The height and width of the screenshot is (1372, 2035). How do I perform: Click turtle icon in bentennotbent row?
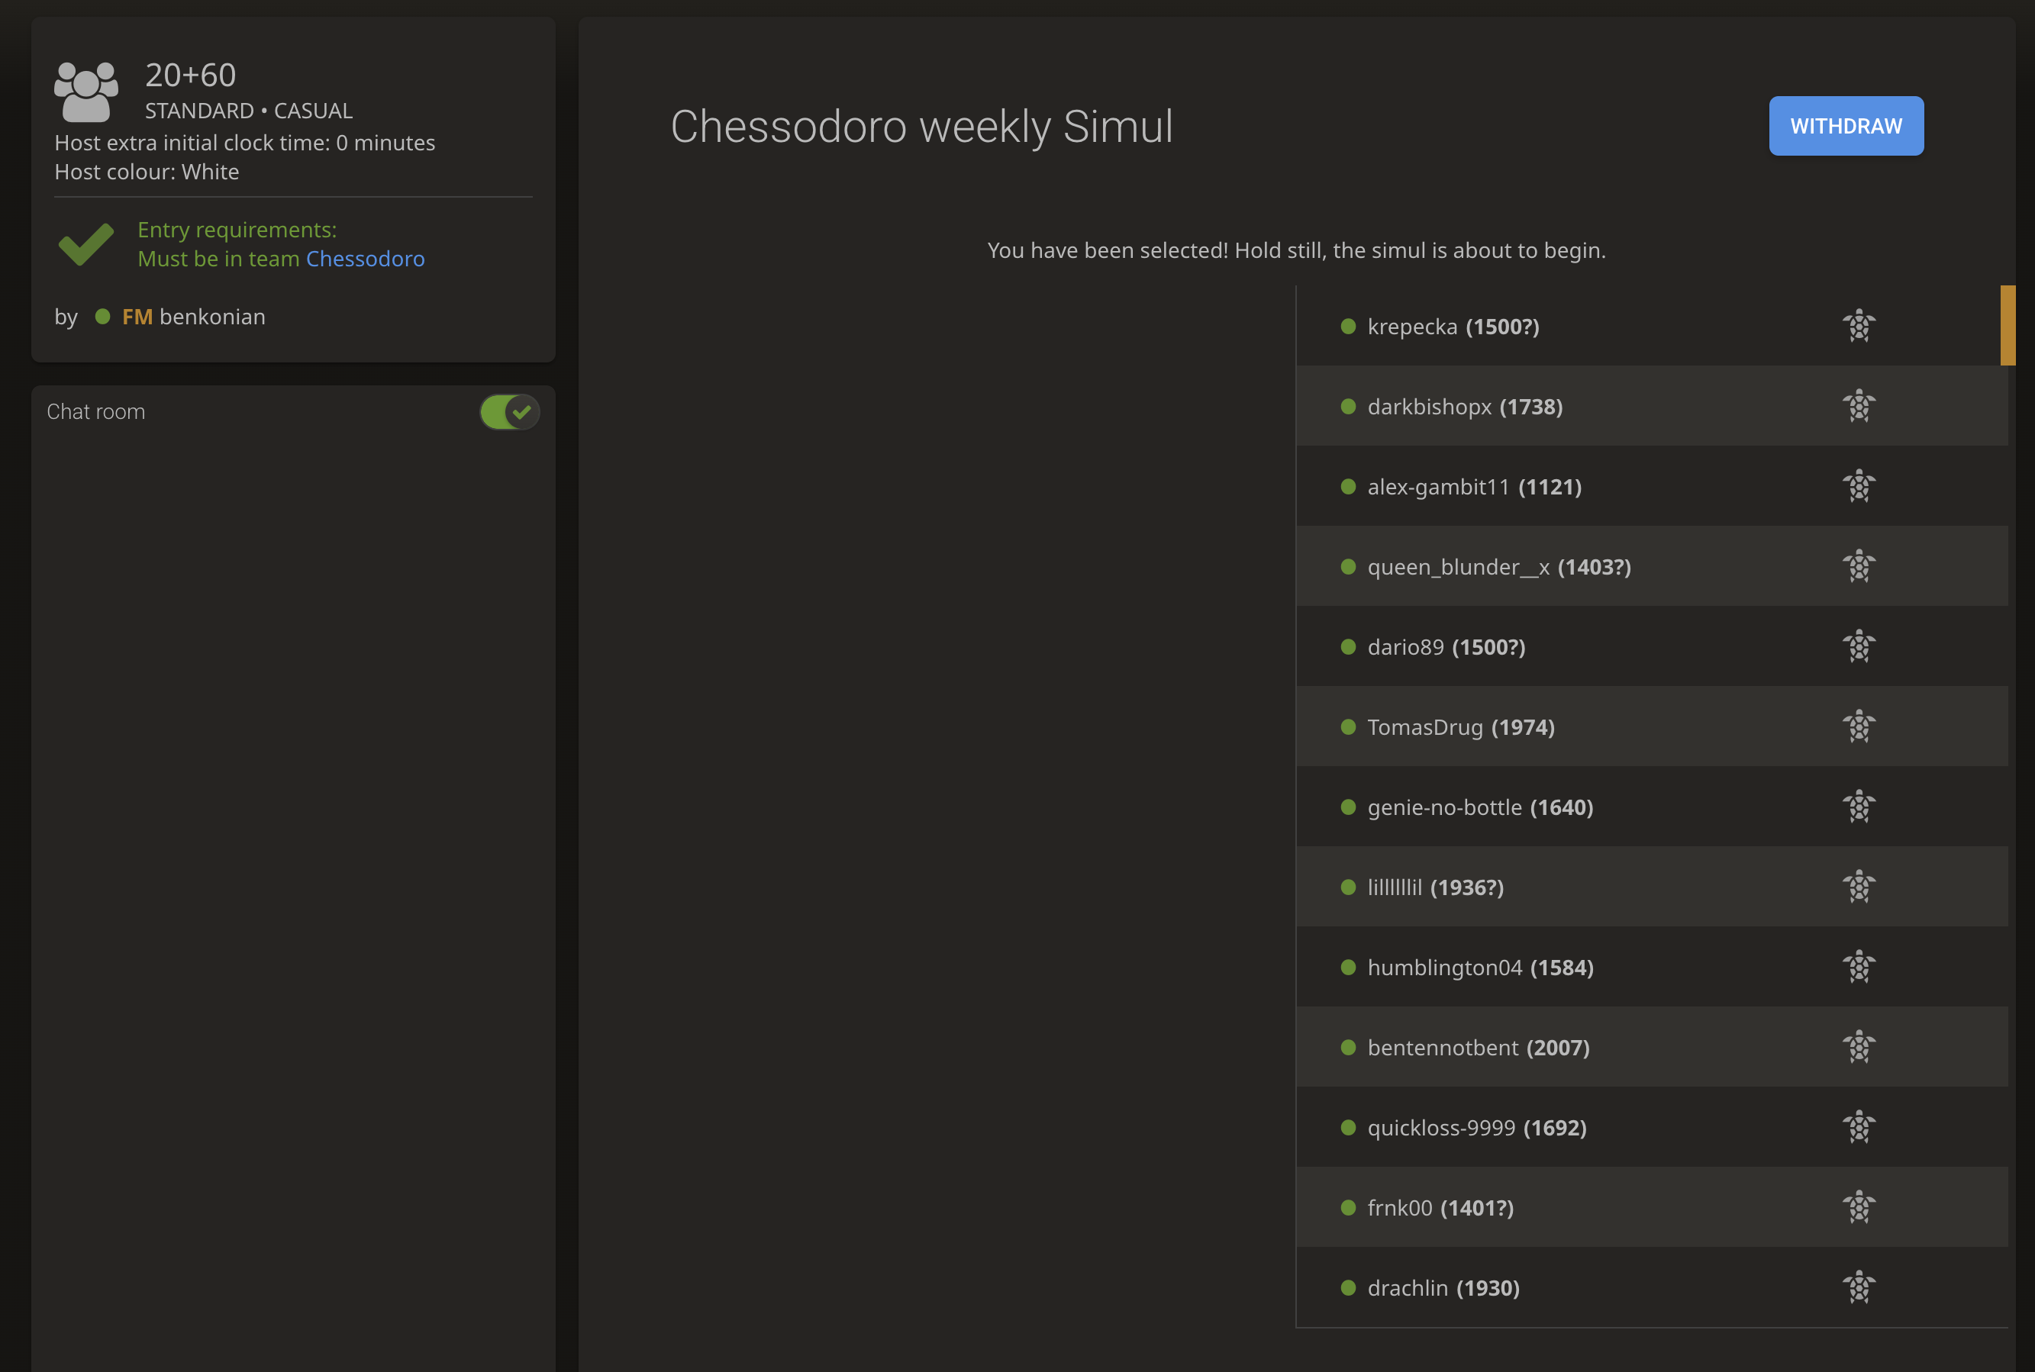(1858, 1048)
